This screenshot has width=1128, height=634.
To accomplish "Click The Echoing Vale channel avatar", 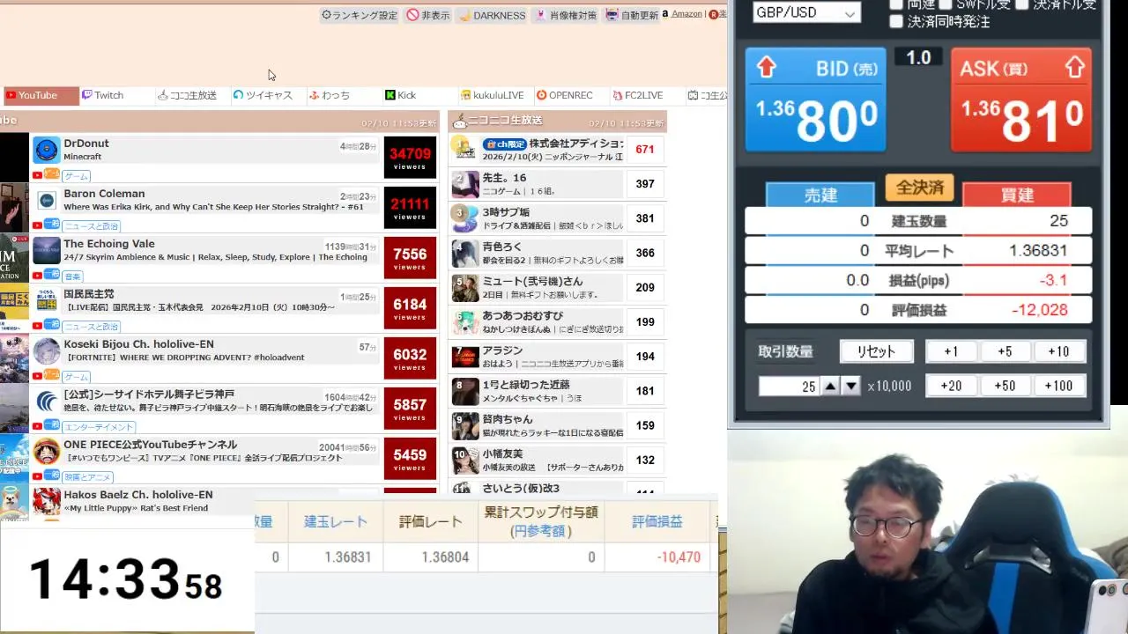I will [x=47, y=250].
